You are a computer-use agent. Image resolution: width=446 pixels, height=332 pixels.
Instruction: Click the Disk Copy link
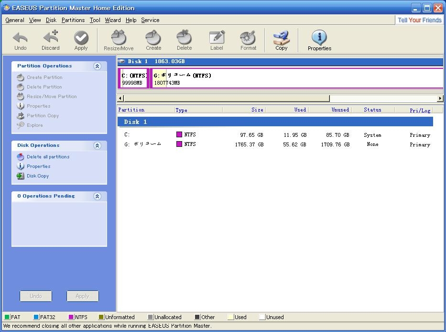click(38, 176)
